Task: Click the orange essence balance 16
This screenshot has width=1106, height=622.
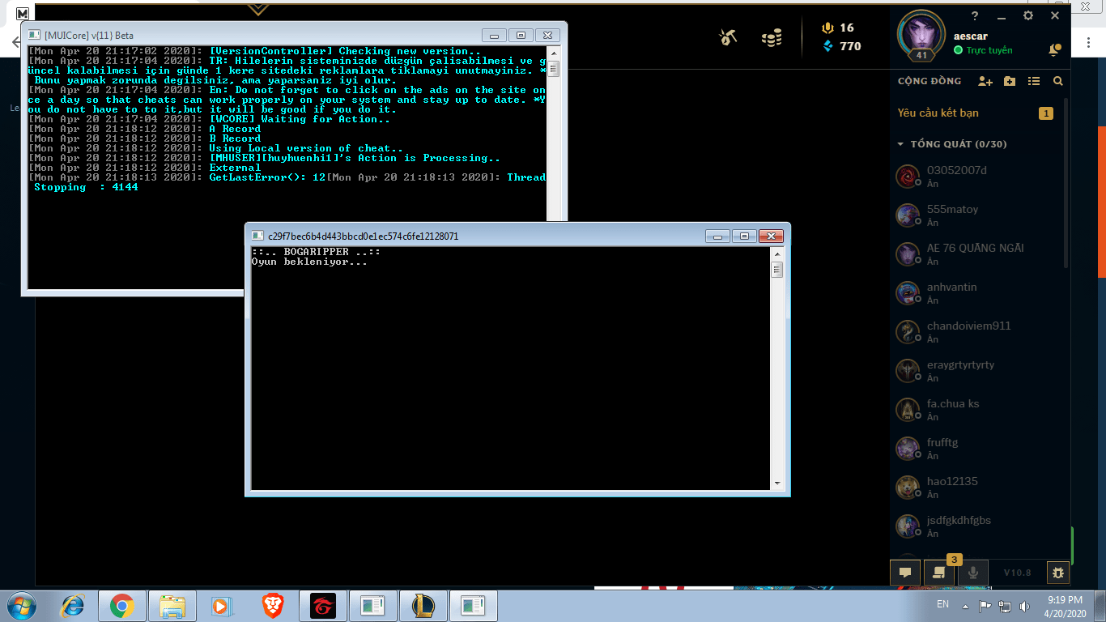Action: pos(838,28)
